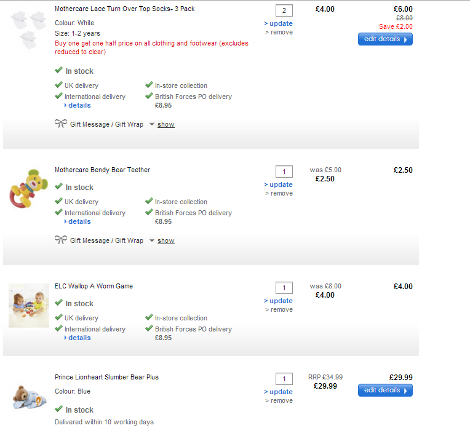Show gift message for Bendy Bear Teether

click(165, 240)
